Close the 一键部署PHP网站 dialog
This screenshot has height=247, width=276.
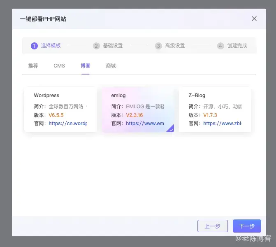pos(254,19)
